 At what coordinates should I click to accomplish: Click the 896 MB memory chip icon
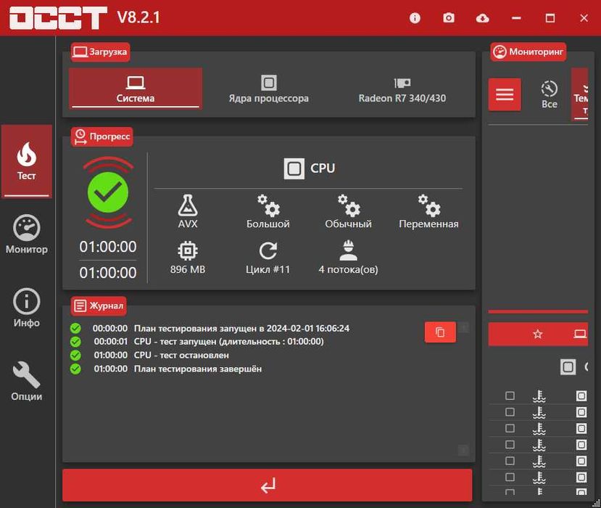click(188, 251)
